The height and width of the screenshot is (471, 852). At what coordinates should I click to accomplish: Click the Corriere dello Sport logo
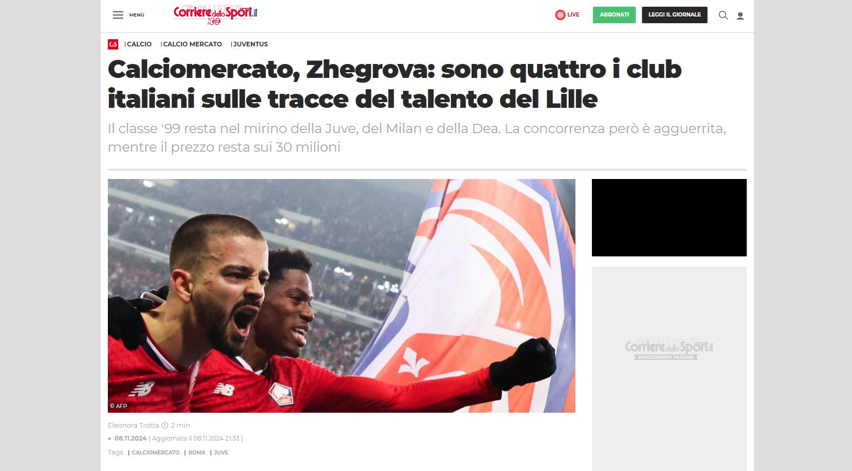click(215, 14)
